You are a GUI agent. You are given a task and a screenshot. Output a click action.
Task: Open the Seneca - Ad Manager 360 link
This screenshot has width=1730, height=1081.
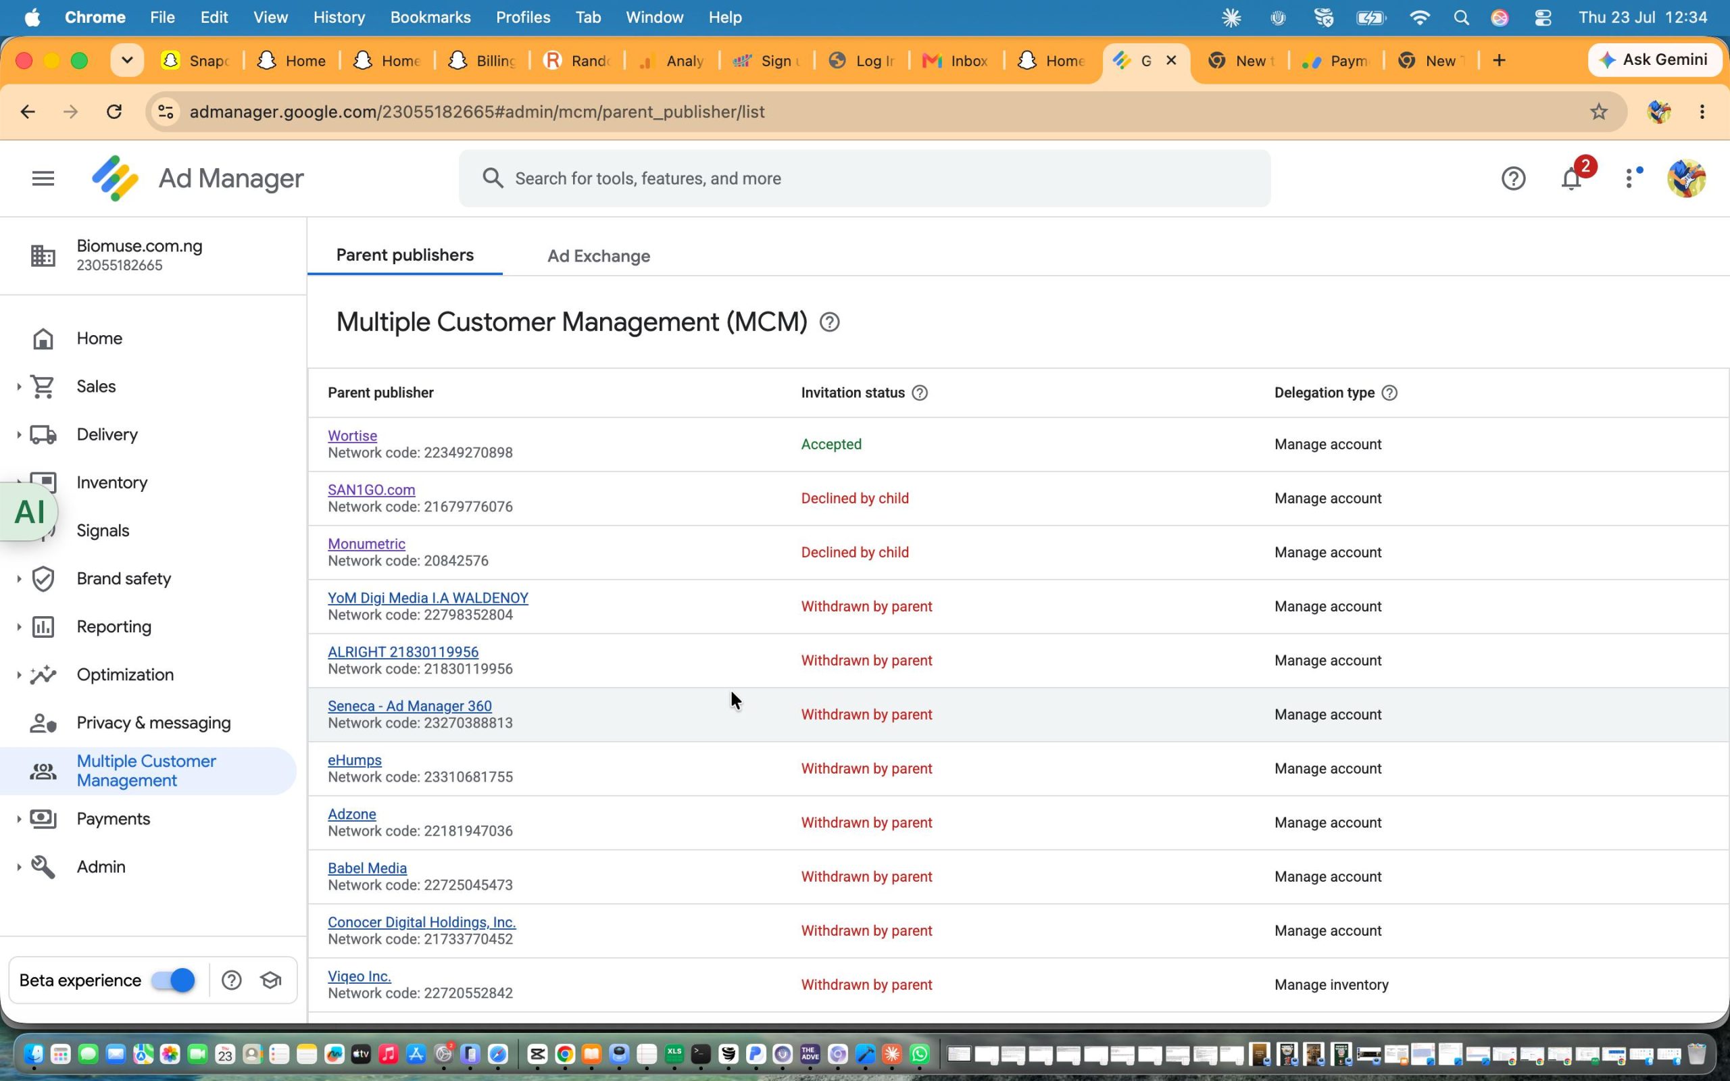[410, 705]
